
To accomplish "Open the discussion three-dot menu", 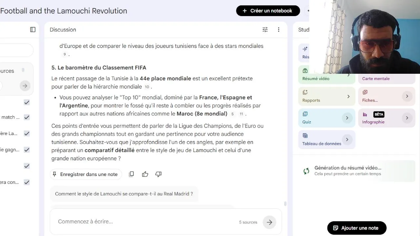I will (x=279, y=29).
